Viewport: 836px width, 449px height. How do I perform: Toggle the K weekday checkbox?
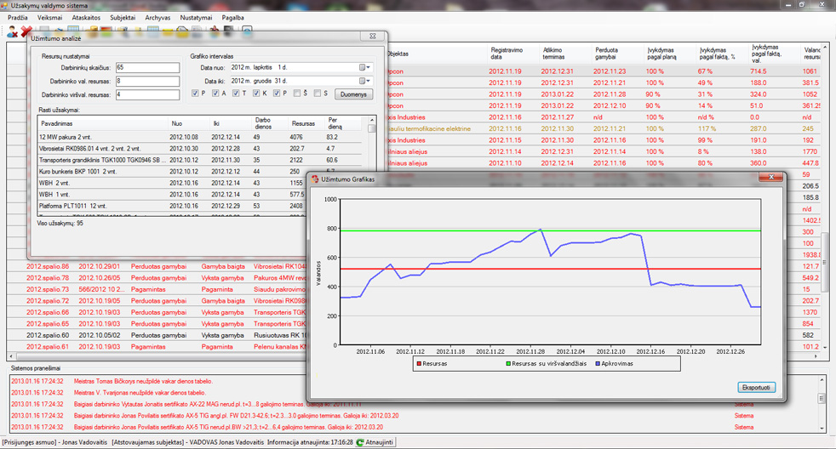point(256,94)
